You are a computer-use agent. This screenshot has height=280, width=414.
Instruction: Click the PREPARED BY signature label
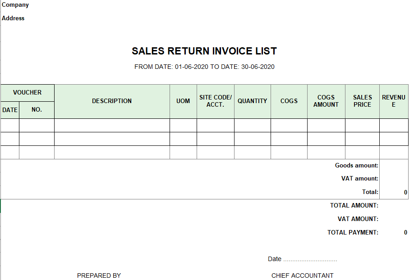[x=99, y=275]
